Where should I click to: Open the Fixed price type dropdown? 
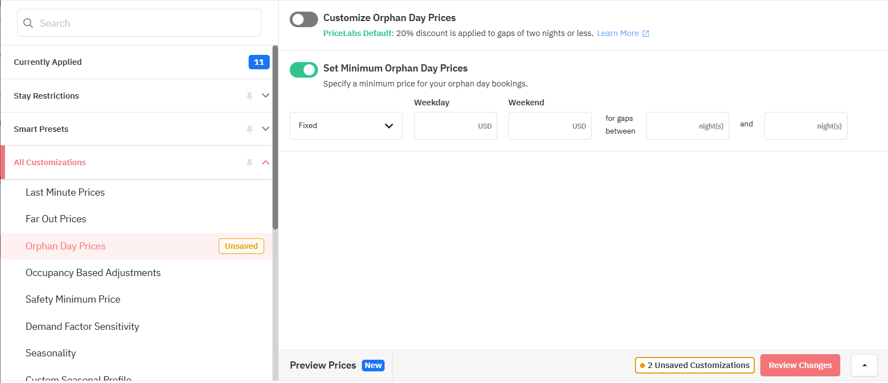(346, 126)
